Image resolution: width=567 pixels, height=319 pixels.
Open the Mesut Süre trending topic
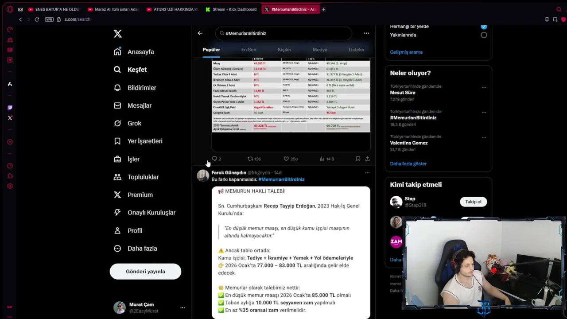tap(403, 93)
